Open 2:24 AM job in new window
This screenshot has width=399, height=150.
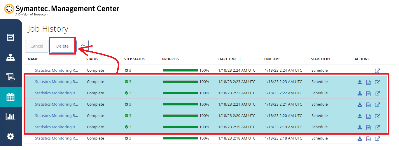[x=377, y=71]
